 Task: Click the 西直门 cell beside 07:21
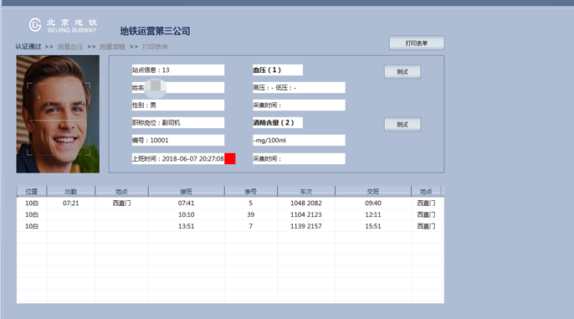(121, 203)
